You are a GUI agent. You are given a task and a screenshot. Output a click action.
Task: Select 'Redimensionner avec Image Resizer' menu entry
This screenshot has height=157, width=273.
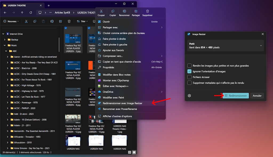pyautogui.click(x=122, y=103)
